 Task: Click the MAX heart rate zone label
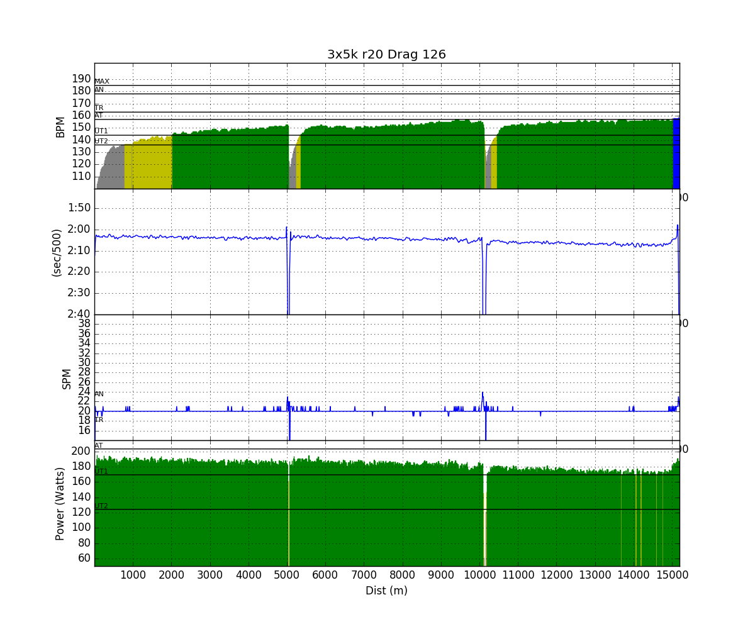(102, 82)
